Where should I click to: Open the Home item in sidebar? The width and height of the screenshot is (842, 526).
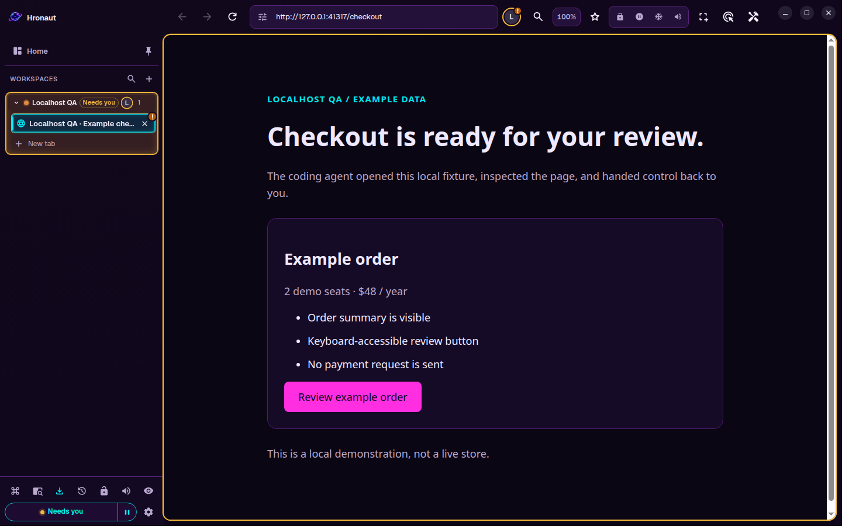pyautogui.click(x=37, y=51)
